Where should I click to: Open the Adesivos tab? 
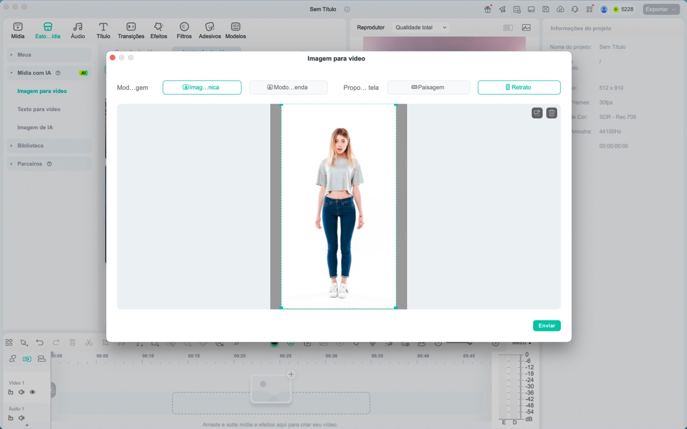click(x=210, y=30)
